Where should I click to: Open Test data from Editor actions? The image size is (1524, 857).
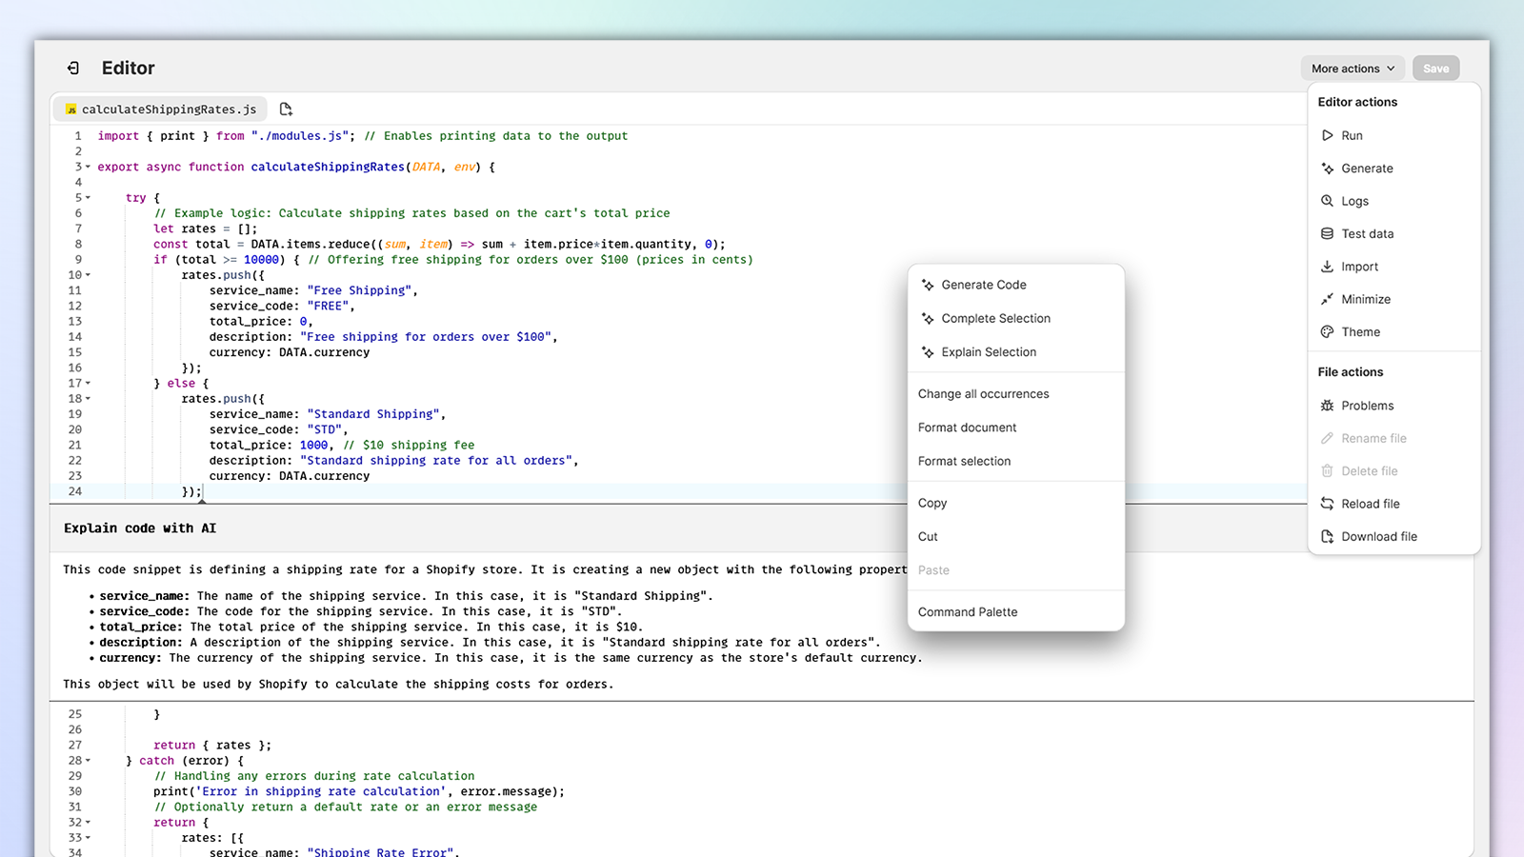tap(1394, 233)
